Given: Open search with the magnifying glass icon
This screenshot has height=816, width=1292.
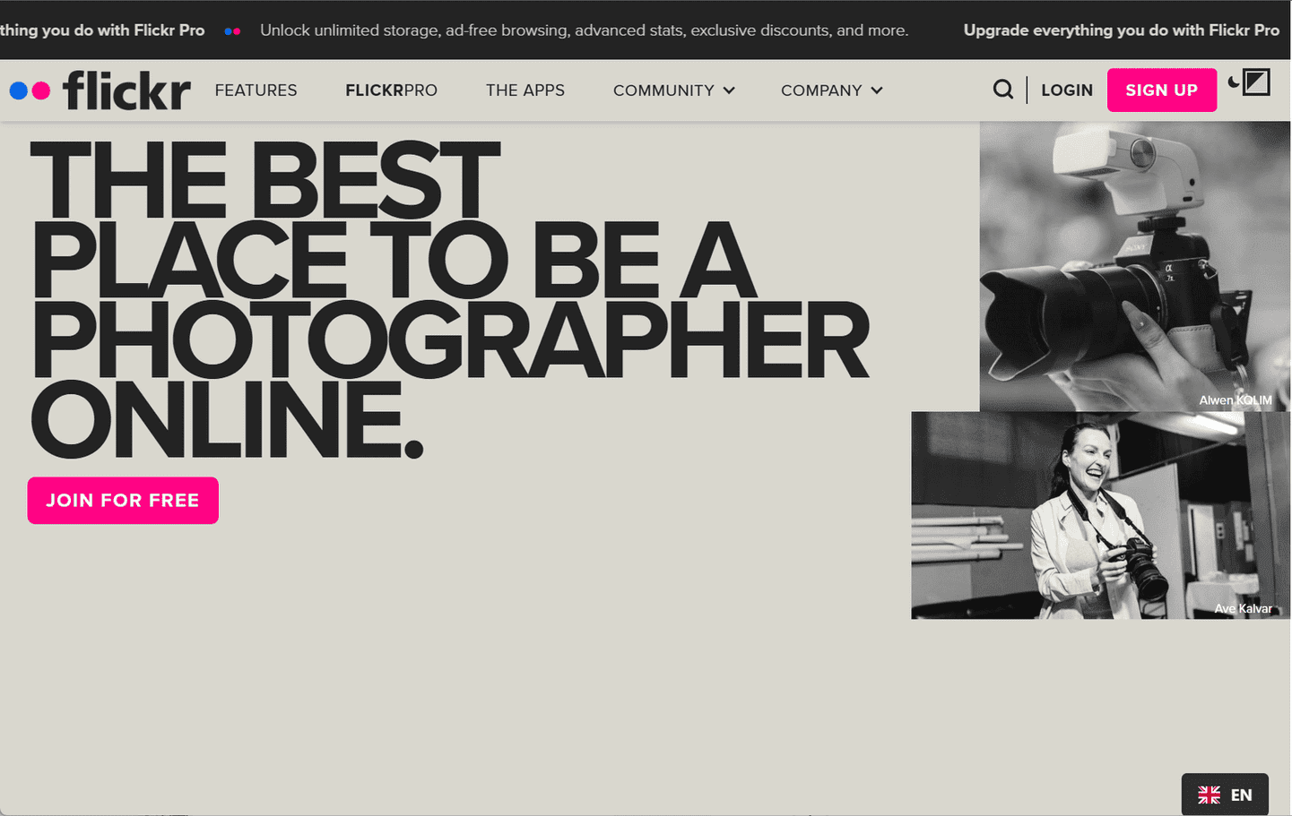Looking at the screenshot, I should tap(1003, 90).
